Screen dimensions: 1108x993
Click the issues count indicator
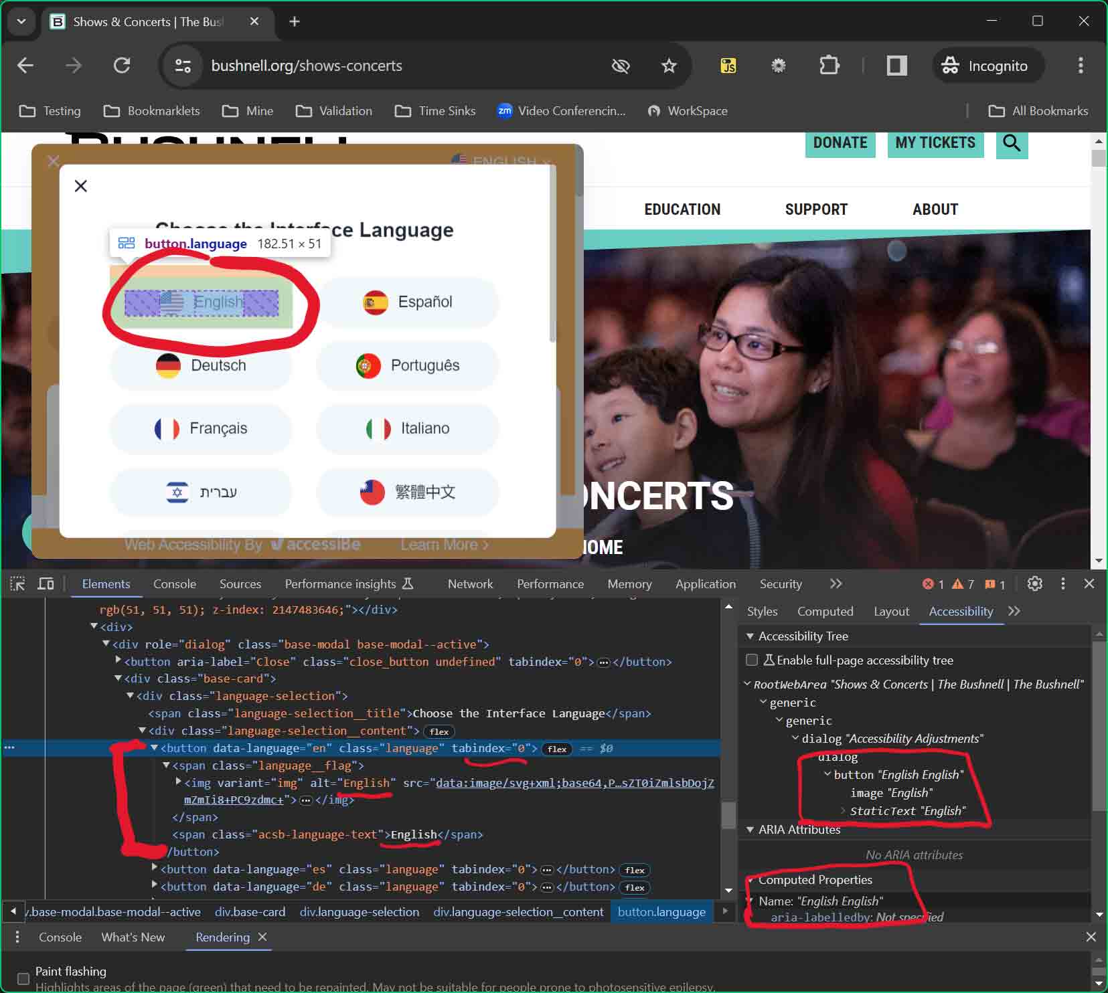995,584
